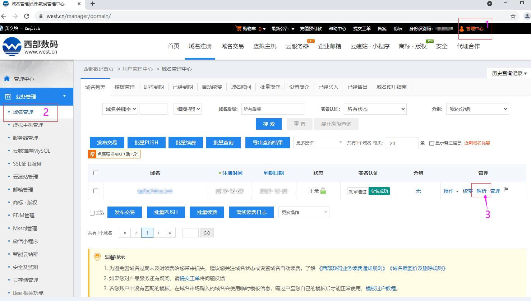Open 域名注册 in the main navigation
This screenshot has height=301, width=531.
point(200,46)
